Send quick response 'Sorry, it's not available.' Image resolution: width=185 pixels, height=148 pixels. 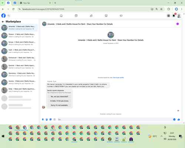pos(59,105)
